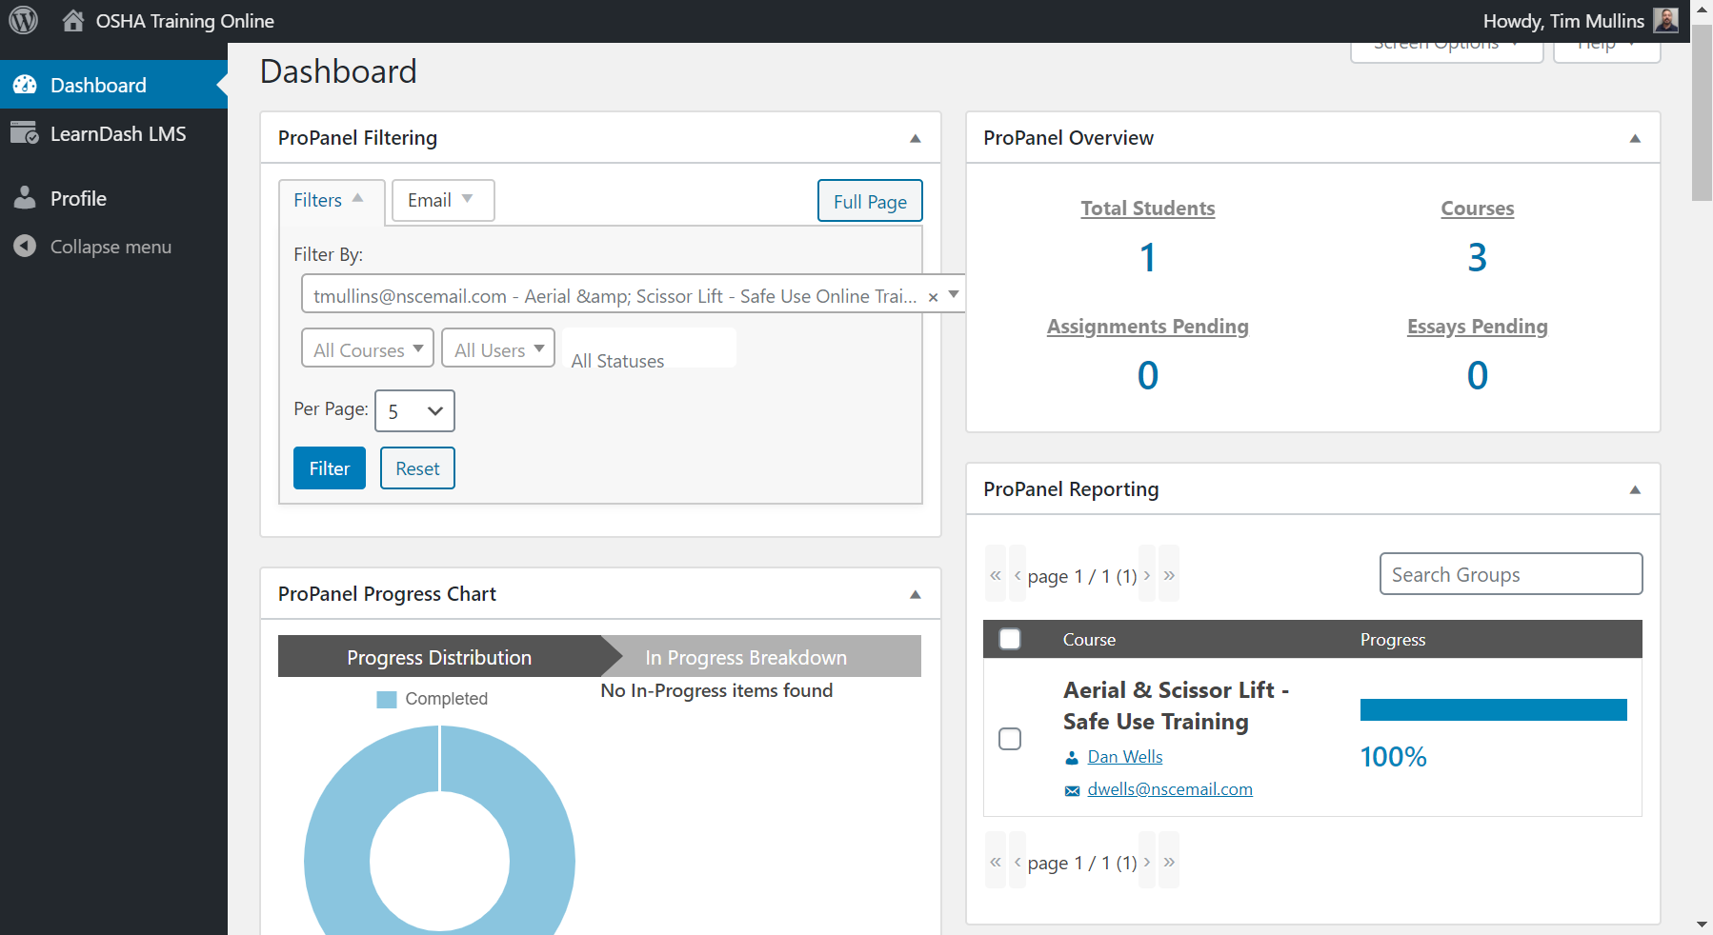Open LearnDash LMS in the sidebar menu
Image resolution: width=1713 pixels, height=935 pixels.
[113, 133]
